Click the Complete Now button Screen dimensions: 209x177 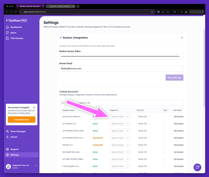tap(22, 119)
